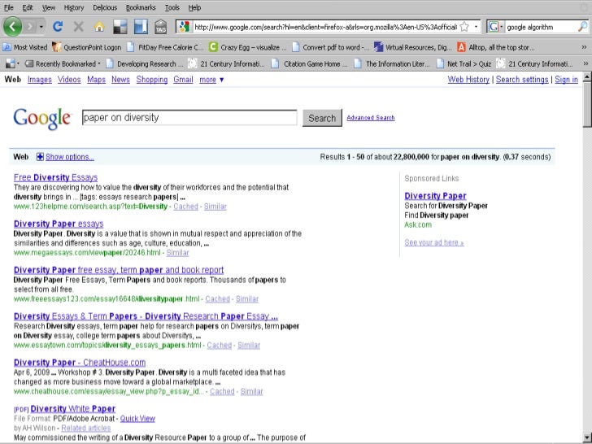Open the address bar history dropdown

click(476, 27)
